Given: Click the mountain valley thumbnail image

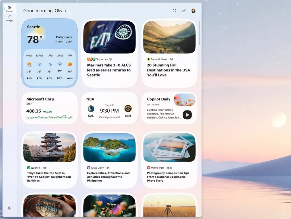Looking at the screenshot, I should 169,37.
